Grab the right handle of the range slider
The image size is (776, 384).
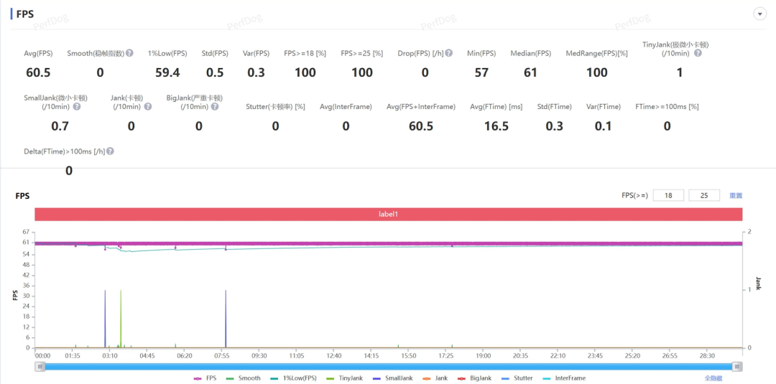point(737,366)
